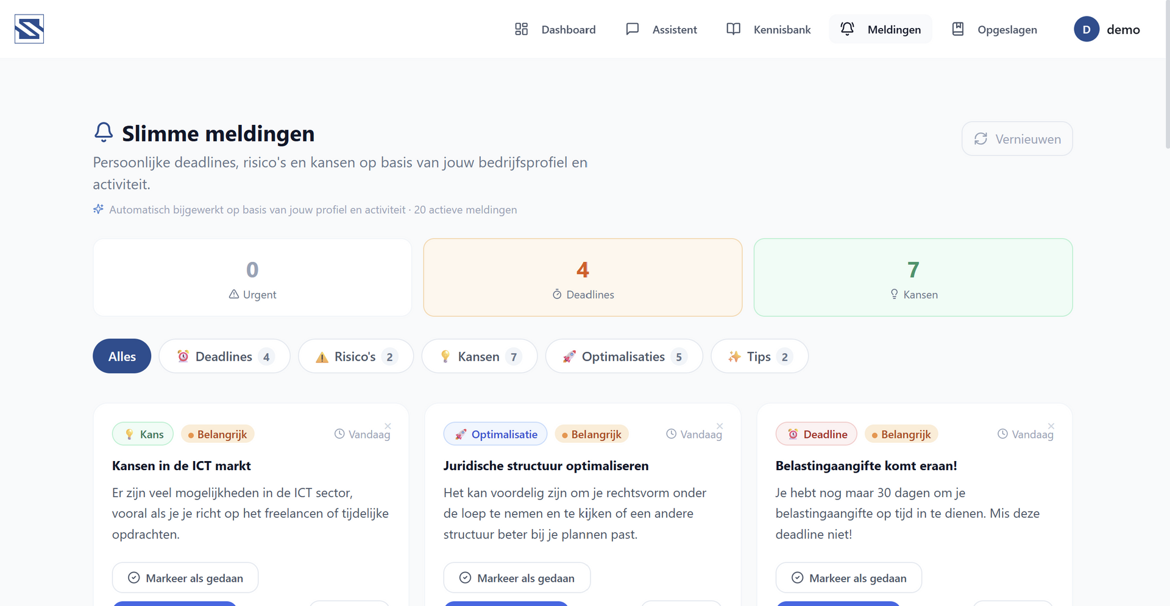Select the Urgent summary card

point(252,277)
